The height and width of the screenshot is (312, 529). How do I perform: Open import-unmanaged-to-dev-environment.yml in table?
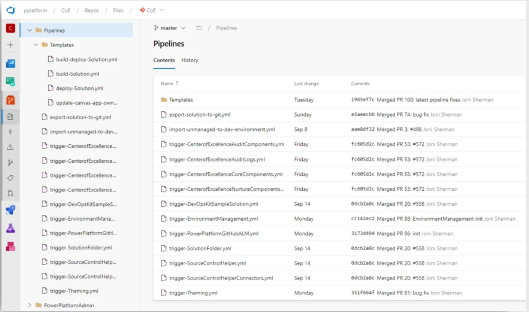pos(222,129)
